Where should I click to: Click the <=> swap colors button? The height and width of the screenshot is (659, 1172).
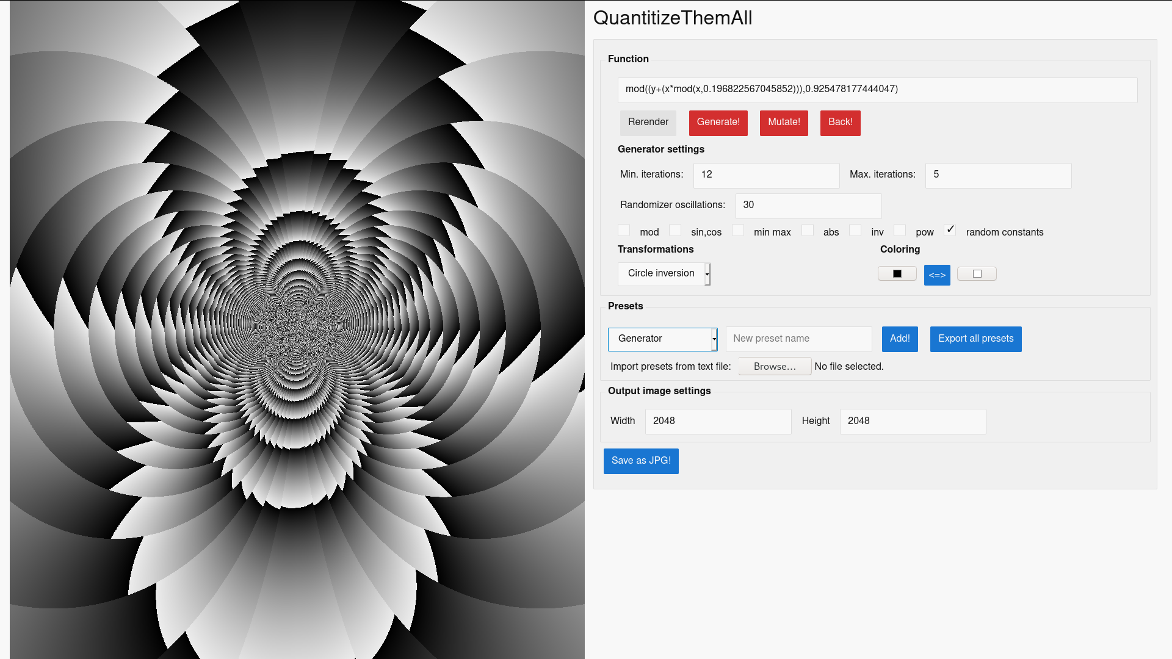point(937,275)
